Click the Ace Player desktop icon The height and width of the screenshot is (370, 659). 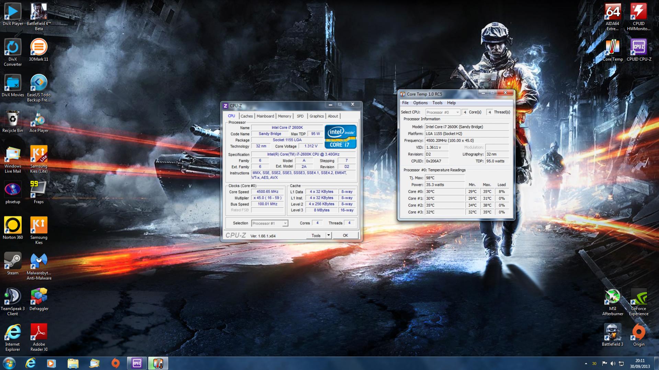39,121
